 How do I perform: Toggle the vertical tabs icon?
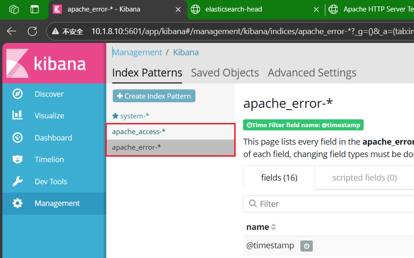tap(35, 10)
